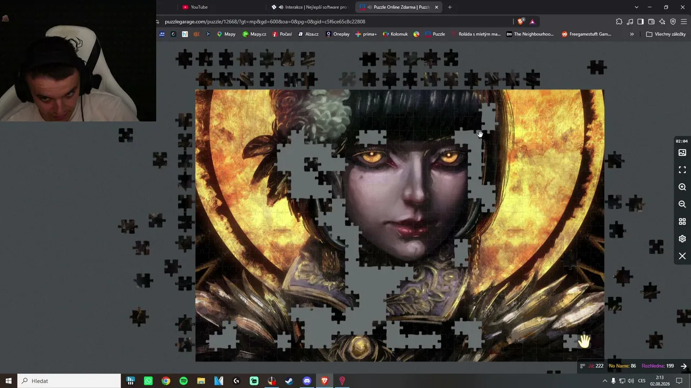Toggle the browser sidebar panel
This screenshot has height=388, width=691.
(640, 22)
